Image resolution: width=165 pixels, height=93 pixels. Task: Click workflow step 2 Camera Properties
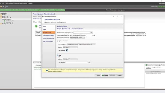pyautogui.click(x=19, y=10)
